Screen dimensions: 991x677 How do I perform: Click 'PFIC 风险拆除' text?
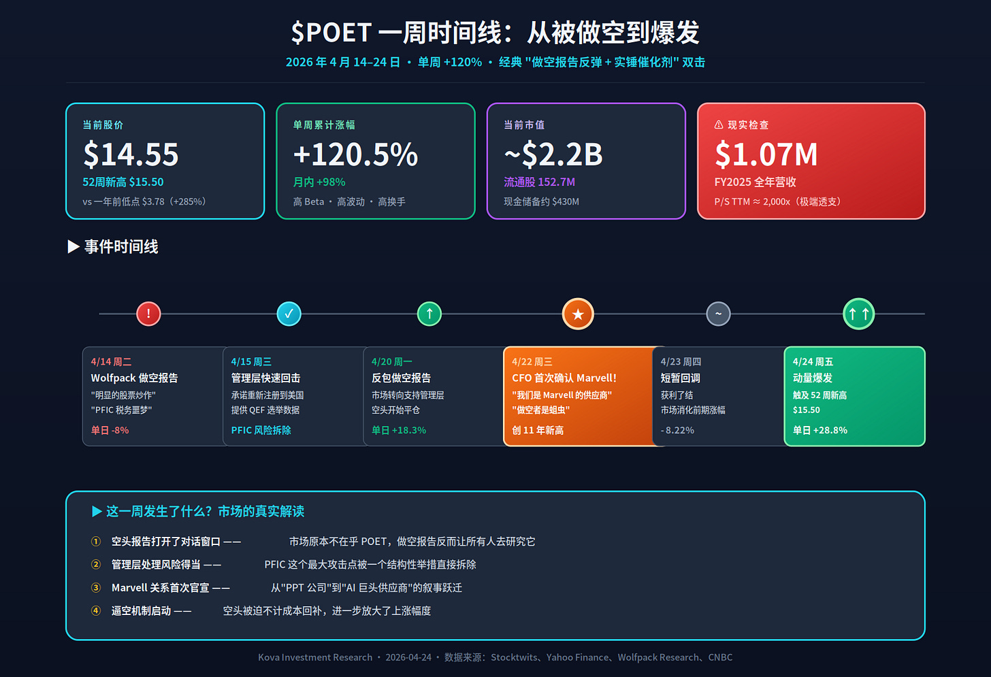pyautogui.click(x=261, y=430)
